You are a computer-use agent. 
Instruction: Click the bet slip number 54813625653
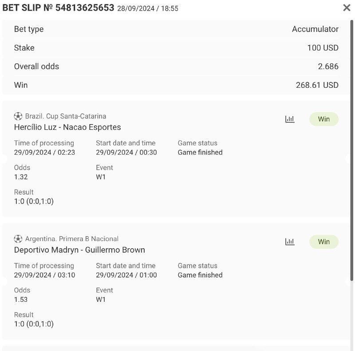pos(85,8)
